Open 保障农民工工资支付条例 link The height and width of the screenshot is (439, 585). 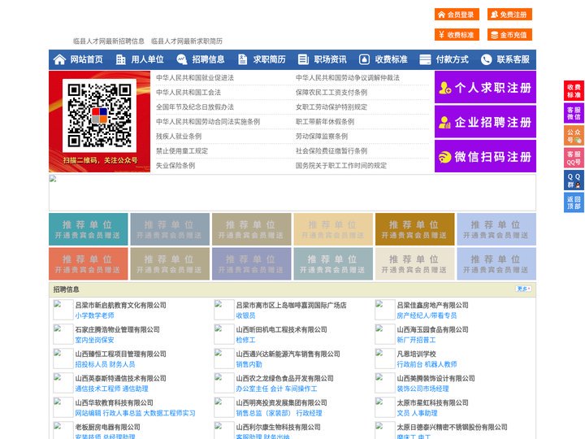pyautogui.click(x=331, y=92)
